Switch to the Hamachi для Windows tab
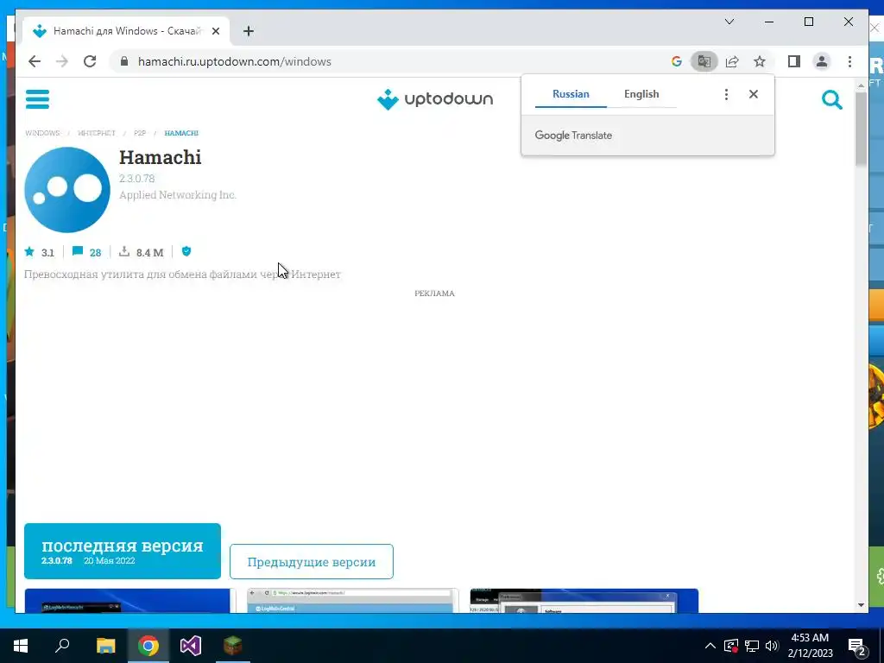Viewport: 884px width, 663px height. tap(126, 32)
